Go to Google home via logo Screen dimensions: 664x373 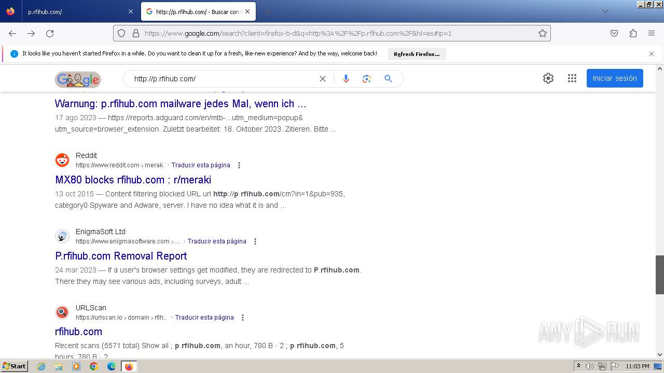pos(78,79)
